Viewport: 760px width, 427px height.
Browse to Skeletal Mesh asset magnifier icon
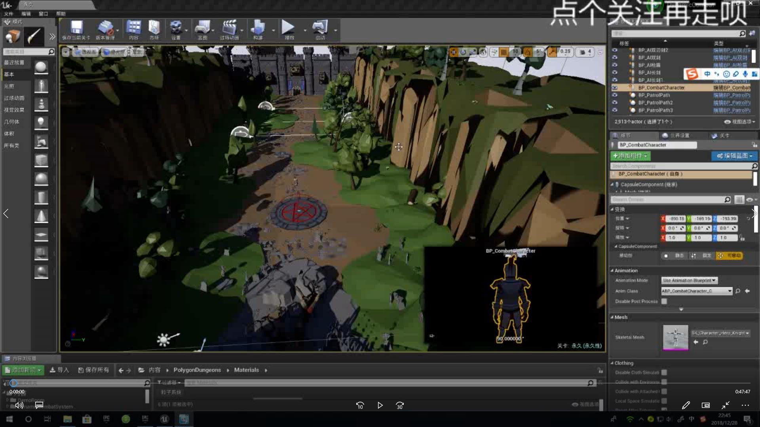pos(705,342)
